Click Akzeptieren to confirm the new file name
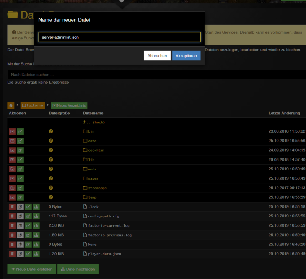 coord(186,56)
